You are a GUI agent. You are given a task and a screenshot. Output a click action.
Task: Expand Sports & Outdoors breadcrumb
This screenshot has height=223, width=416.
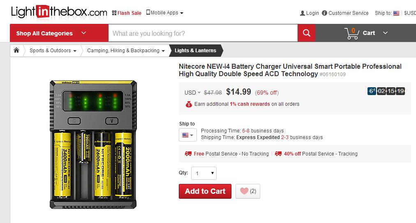(x=53, y=51)
